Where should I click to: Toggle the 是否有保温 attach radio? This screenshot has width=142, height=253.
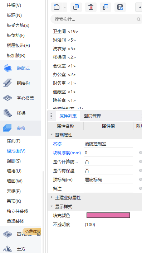pos(141,170)
